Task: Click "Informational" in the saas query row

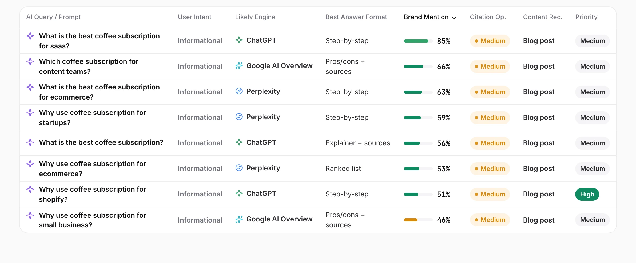Action: pyautogui.click(x=200, y=41)
